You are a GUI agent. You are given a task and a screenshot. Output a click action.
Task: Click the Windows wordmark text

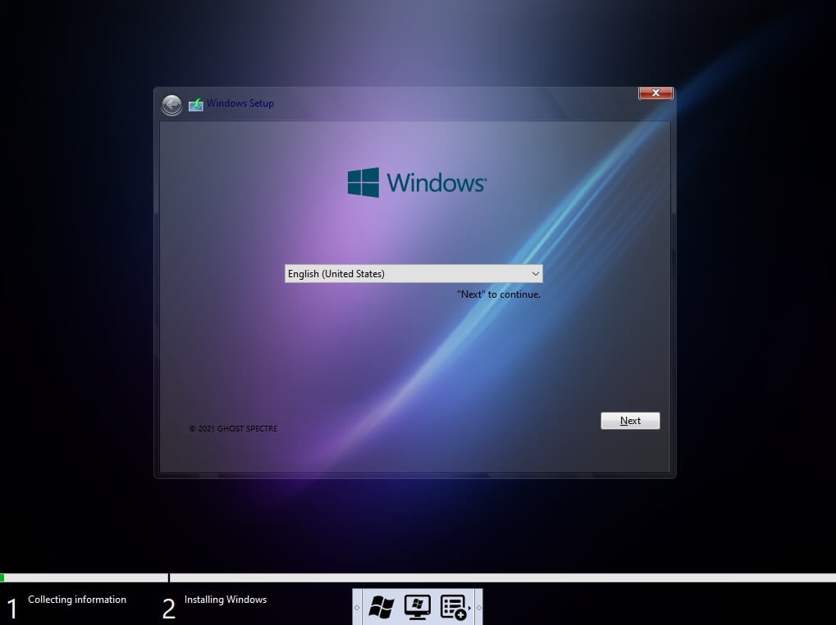[x=436, y=182]
